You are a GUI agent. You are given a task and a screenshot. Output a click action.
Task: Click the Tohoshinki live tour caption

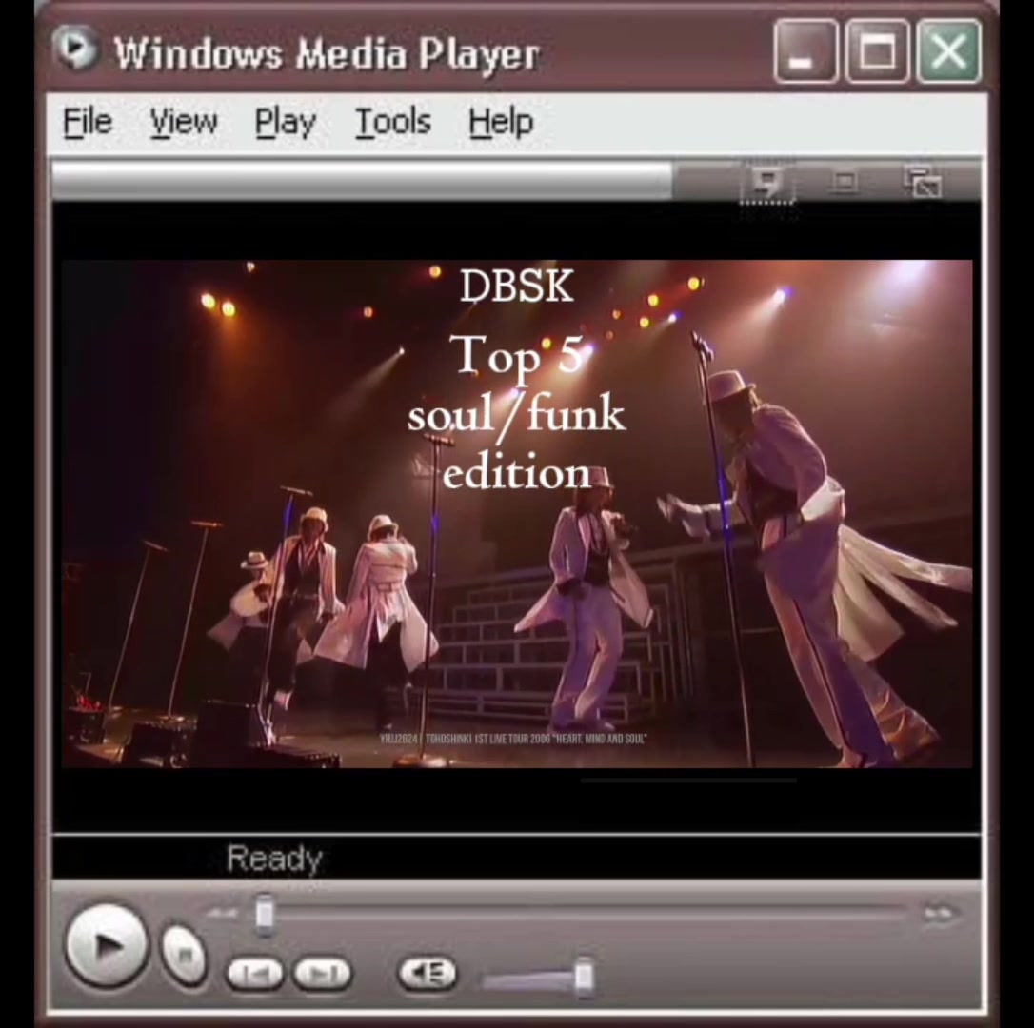pyautogui.click(x=513, y=739)
